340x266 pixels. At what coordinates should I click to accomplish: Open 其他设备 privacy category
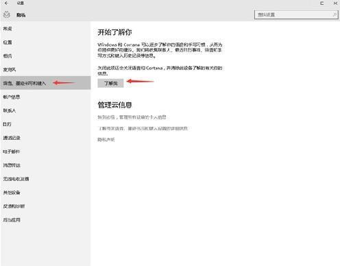(12, 193)
